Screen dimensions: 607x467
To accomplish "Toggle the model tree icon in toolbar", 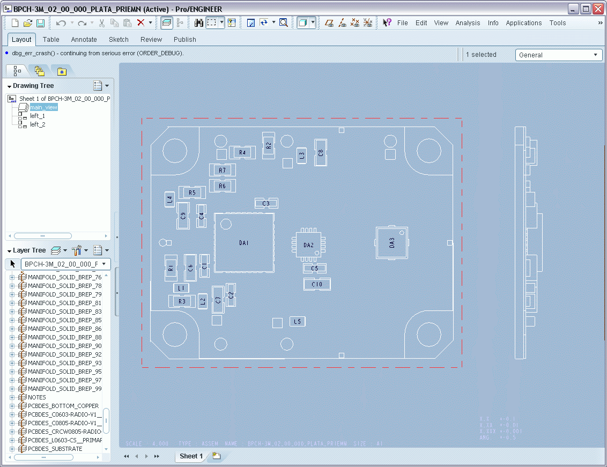I will click(x=180, y=23).
